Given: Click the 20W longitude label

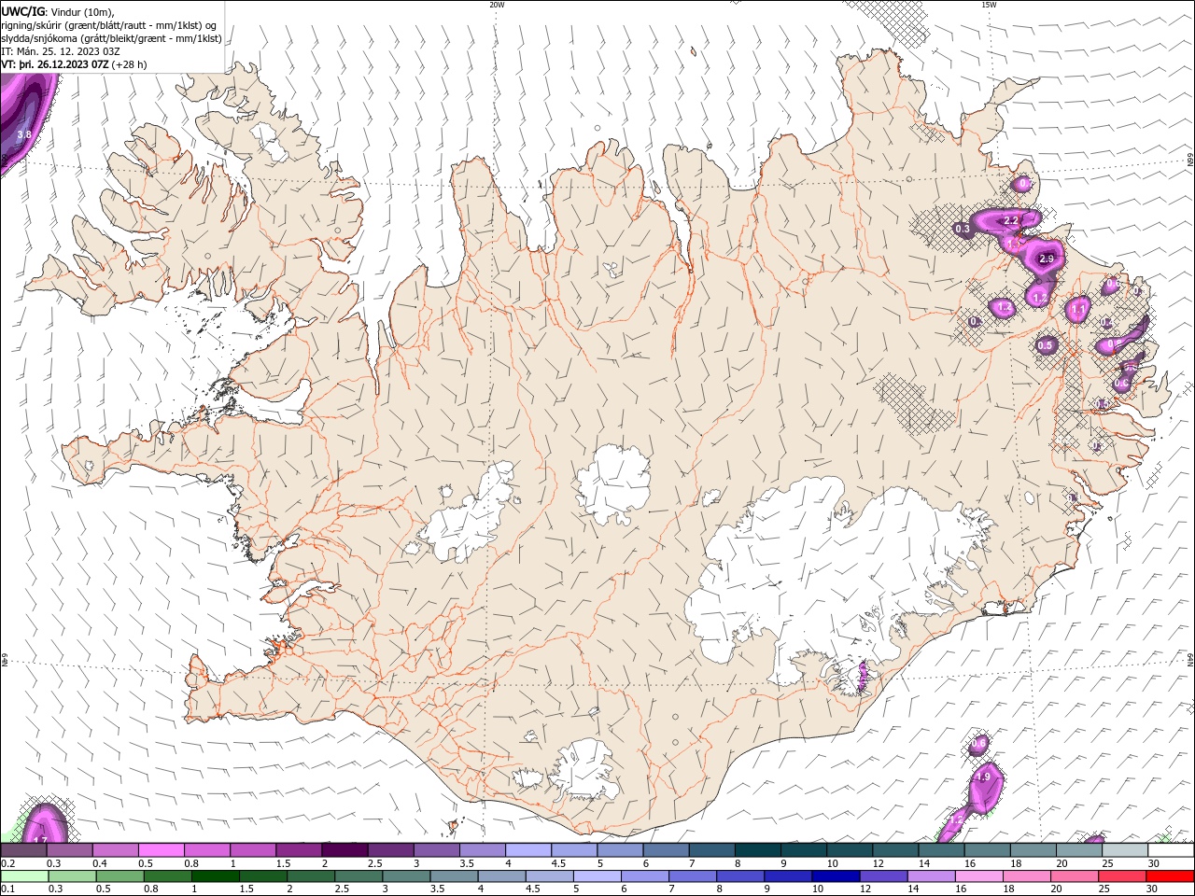Looking at the screenshot, I should [x=497, y=5].
